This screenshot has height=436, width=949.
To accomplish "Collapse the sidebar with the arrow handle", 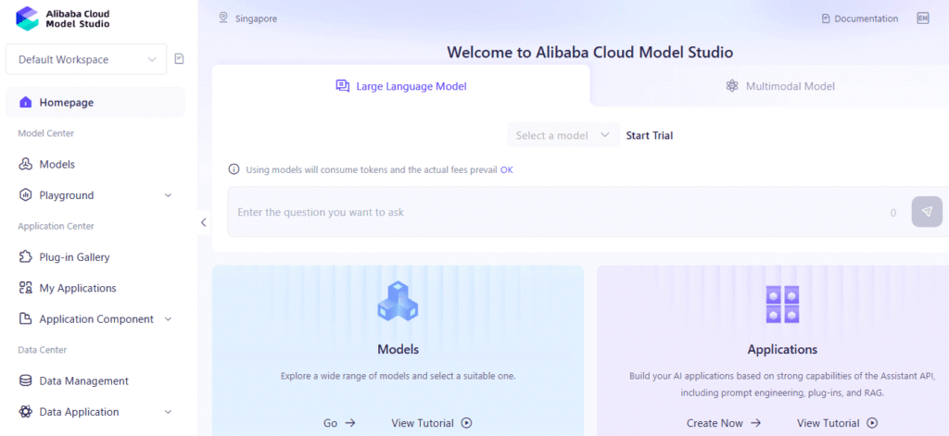I will (x=204, y=222).
